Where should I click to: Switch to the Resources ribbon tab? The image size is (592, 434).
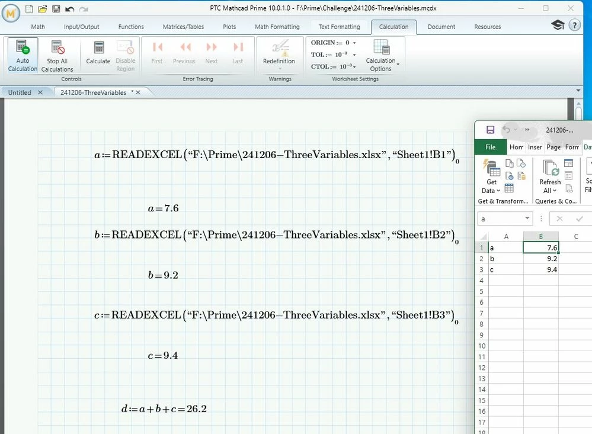tap(488, 27)
